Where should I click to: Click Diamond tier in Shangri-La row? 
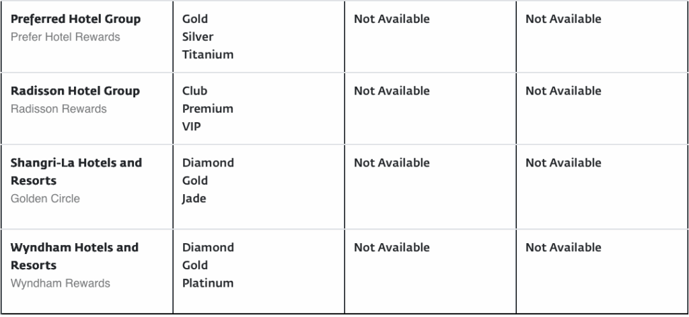[x=208, y=163]
